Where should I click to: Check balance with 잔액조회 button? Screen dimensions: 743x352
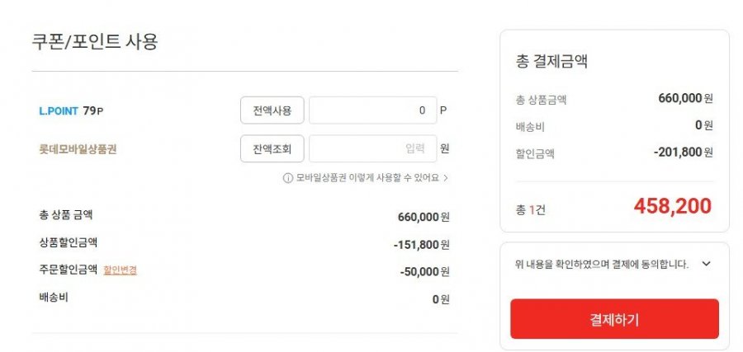pyautogui.click(x=272, y=149)
